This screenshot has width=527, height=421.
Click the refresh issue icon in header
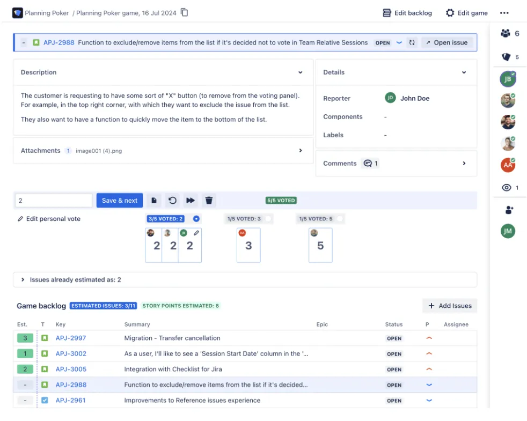(412, 43)
